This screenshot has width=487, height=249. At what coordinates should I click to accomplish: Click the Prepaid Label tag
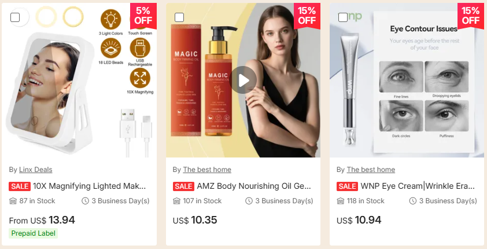coord(33,233)
